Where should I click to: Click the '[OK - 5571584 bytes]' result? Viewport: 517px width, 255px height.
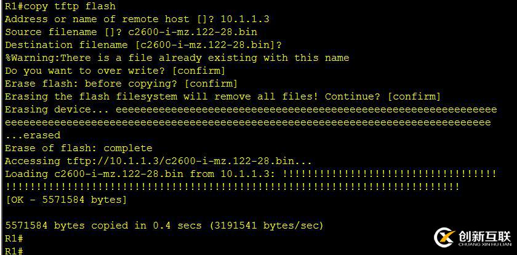(66, 200)
